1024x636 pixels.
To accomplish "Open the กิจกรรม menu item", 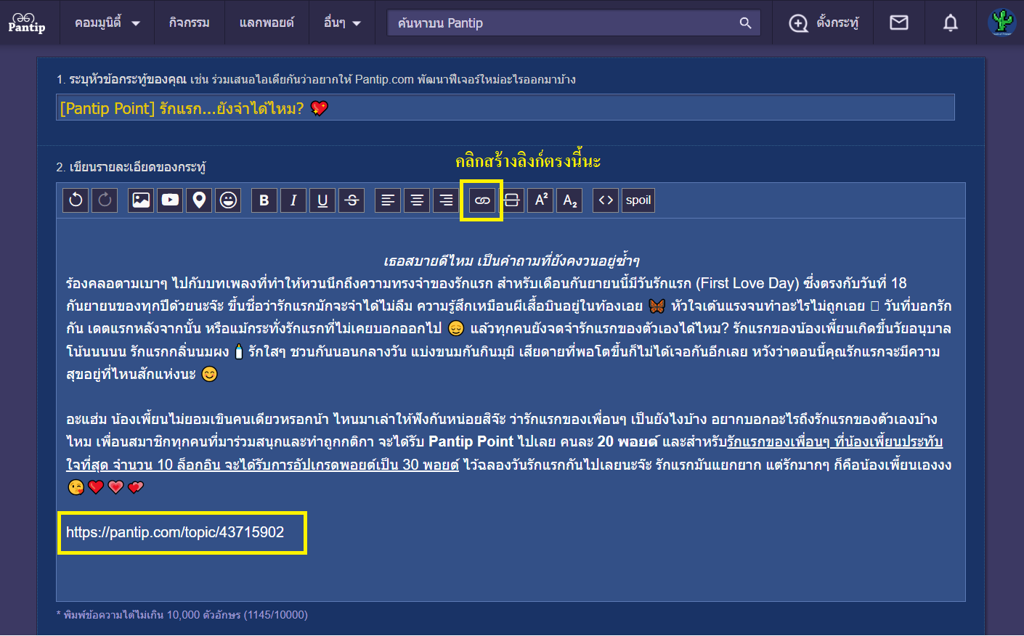I will tap(189, 23).
